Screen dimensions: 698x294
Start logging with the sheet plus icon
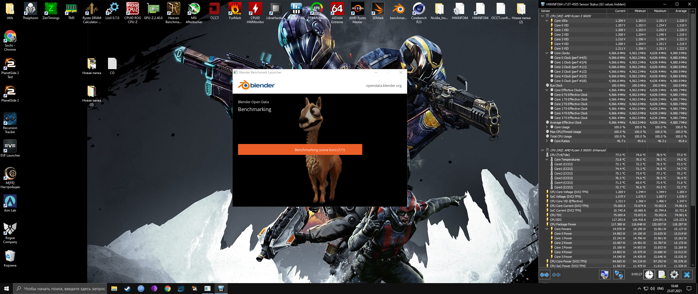pos(662,274)
